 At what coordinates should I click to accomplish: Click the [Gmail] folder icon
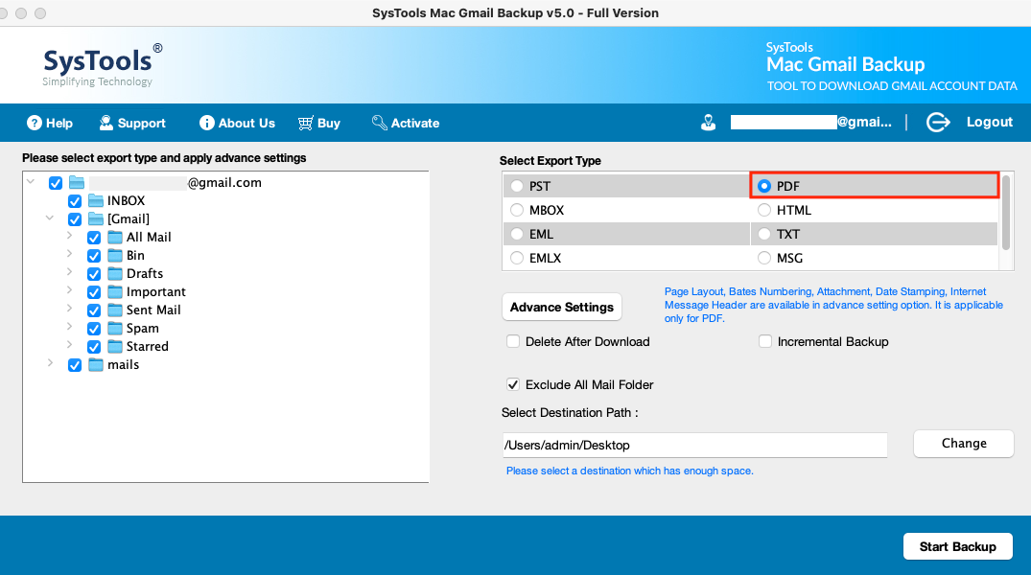click(x=96, y=218)
